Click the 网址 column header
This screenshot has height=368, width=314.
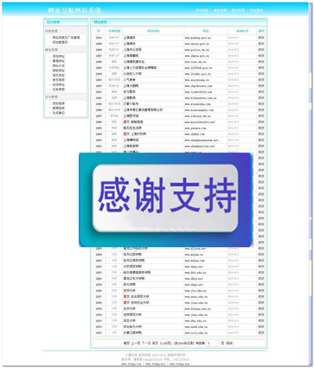206,31
